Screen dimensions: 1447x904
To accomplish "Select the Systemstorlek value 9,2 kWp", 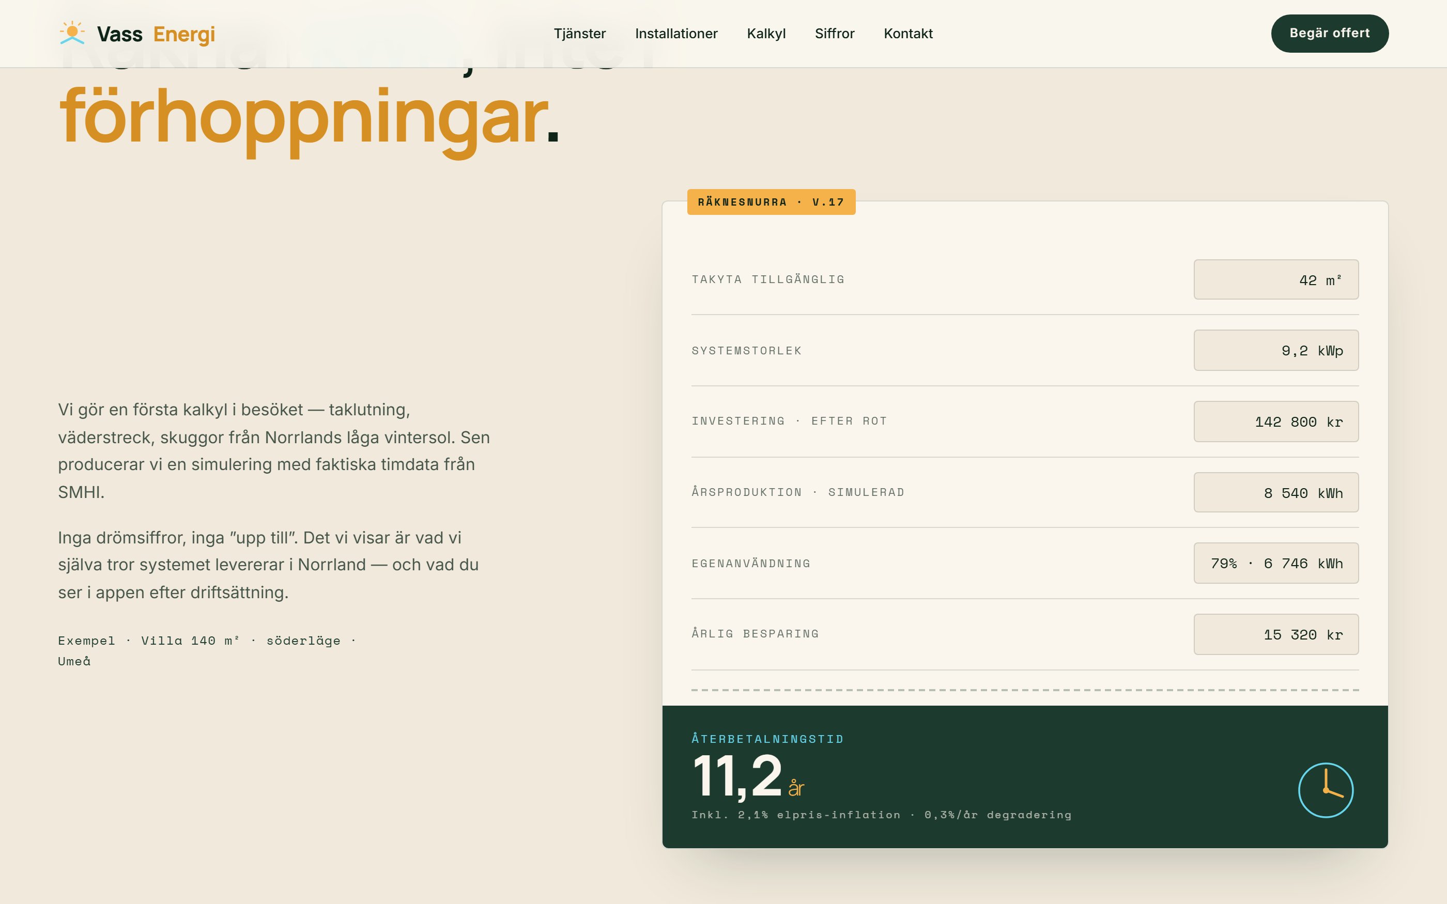I will tap(1276, 350).
